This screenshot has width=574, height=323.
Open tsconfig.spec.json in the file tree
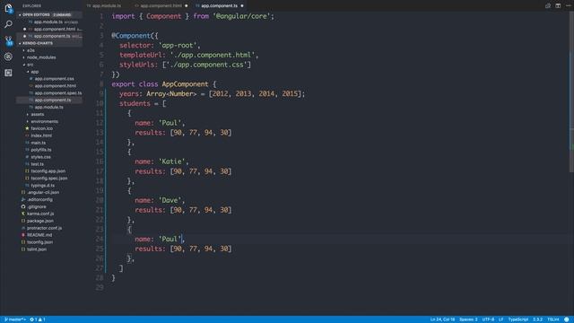coord(49,179)
